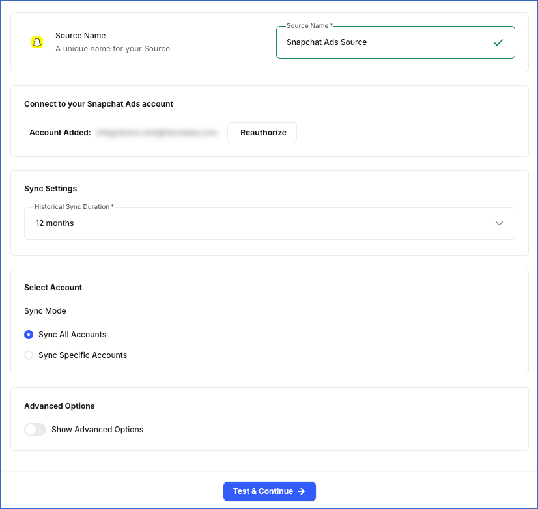Click the green checkmark in Source Name field
Screen dimensions: 538x509
pos(498,42)
